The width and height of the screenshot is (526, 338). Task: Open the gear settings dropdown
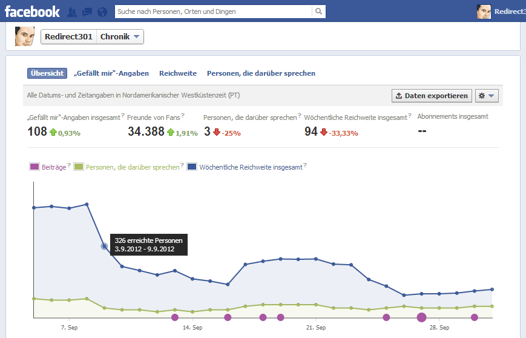click(x=487, y=96)
